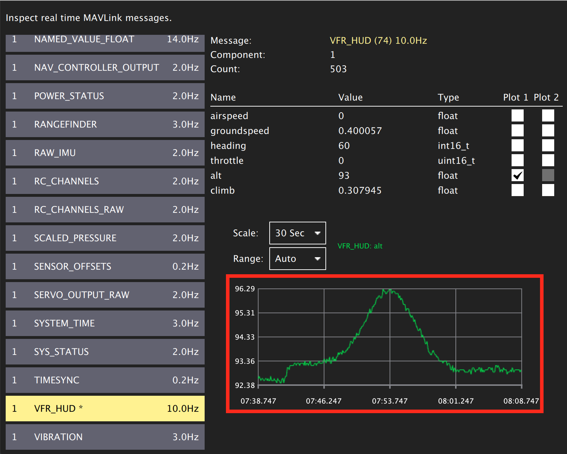The width and height of the screenshot is (567, 454).
Task: Select NAV_CONTROLLER_OUTPUT message
Action: 105,67
